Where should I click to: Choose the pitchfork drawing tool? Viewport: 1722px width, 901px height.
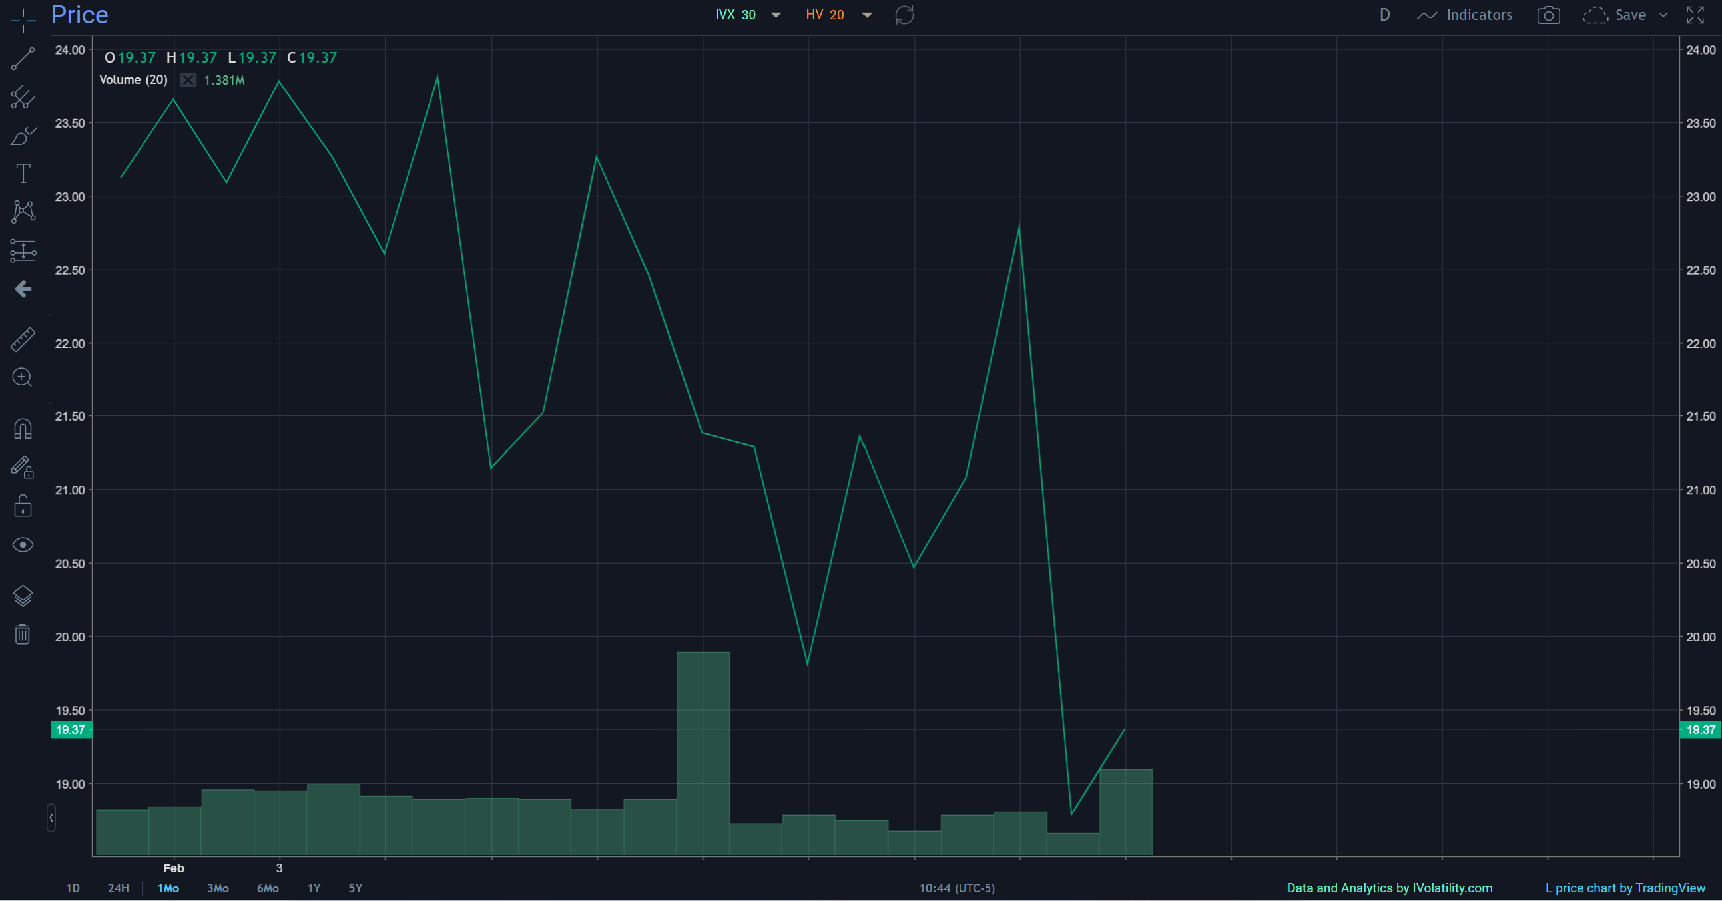pyautogui.click(x=23, y=97)
